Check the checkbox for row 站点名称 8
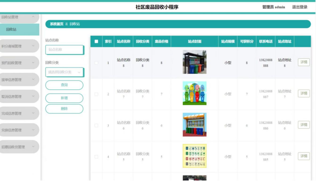The image size is (316, 181). (96, 63)
